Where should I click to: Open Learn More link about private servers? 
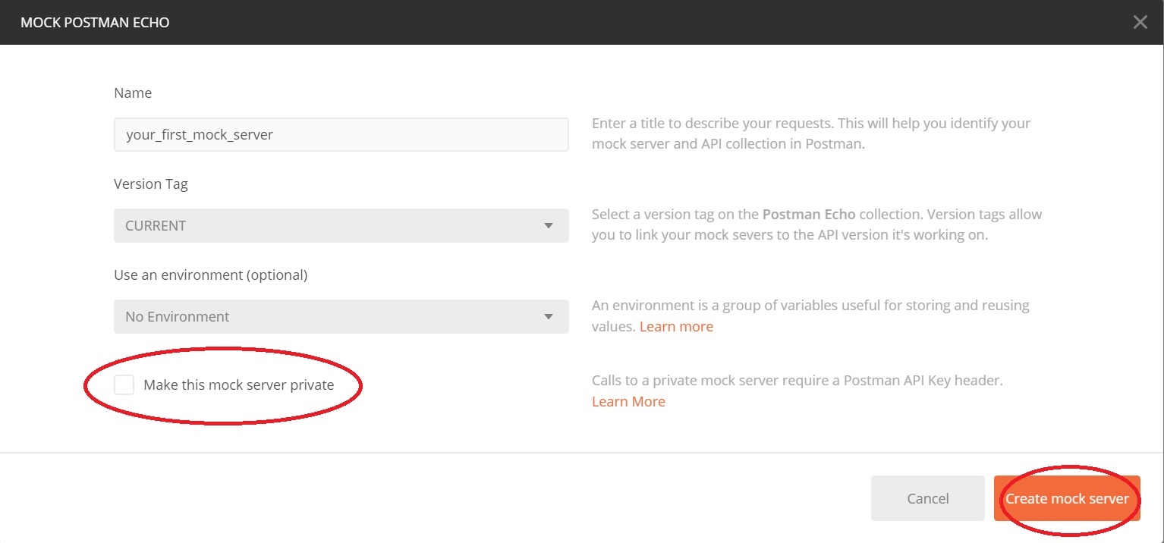click(x=628, y=402)
